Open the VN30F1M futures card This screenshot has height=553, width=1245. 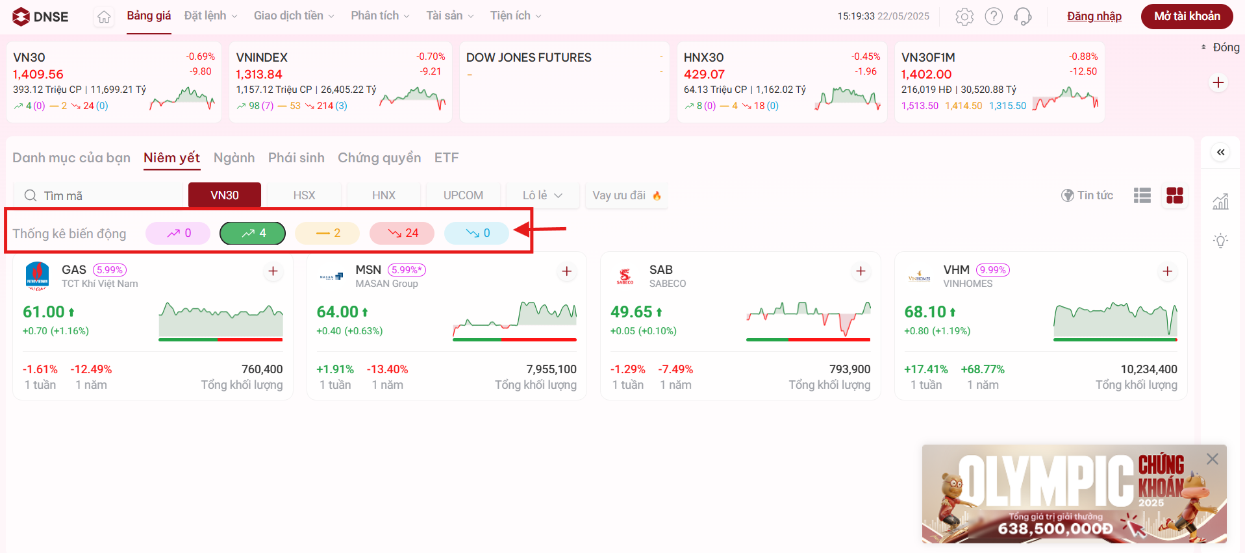tap(1000, 82)
